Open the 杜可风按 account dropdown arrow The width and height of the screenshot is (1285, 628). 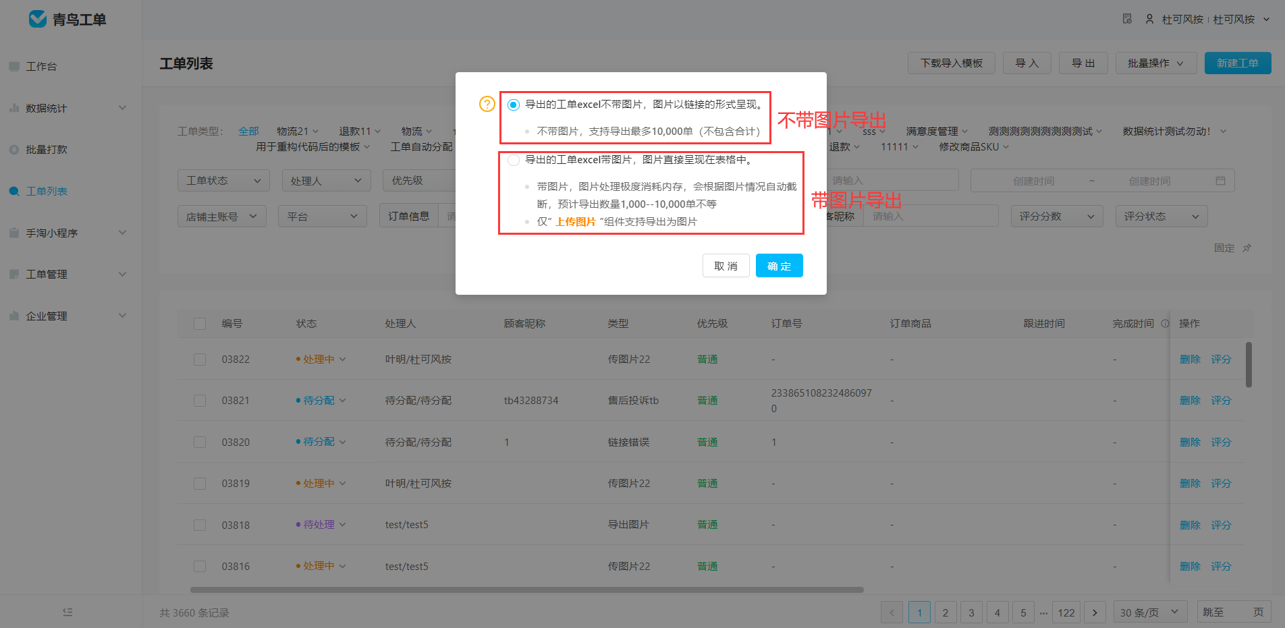pyautogui.click(x=1267, y=19)
